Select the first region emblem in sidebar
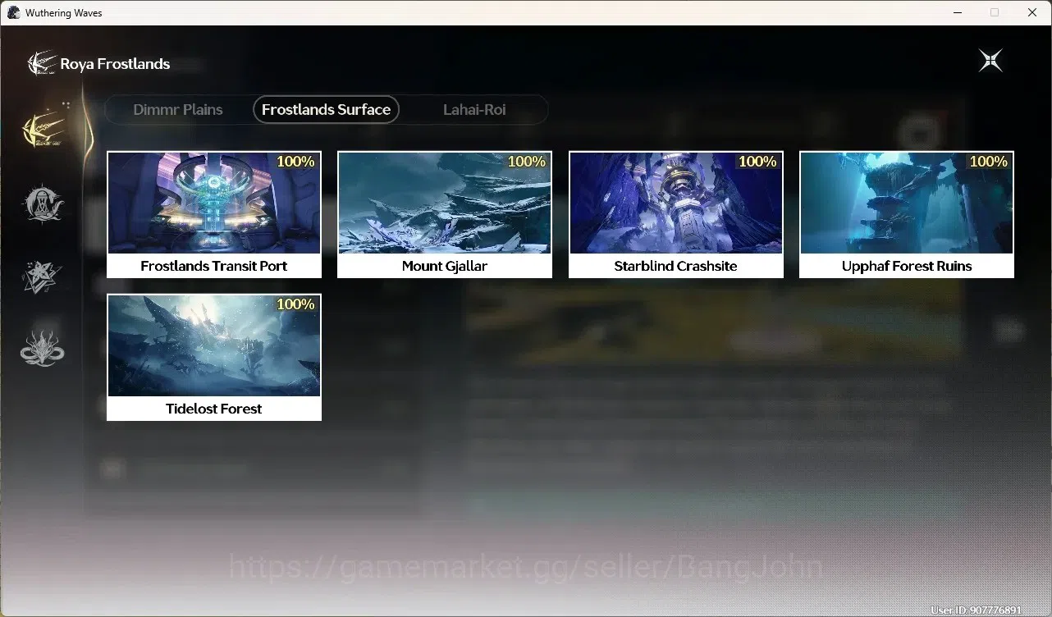 [x=43, y=127]
